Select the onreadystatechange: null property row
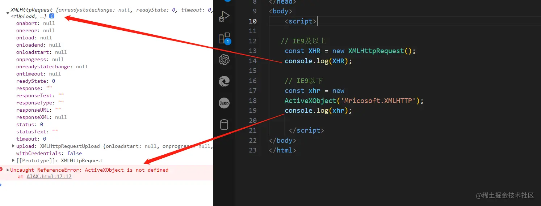 coord(52,66)
